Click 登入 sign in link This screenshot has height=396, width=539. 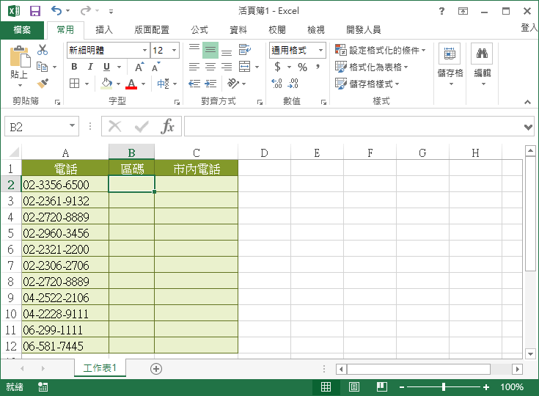point(529,28)
